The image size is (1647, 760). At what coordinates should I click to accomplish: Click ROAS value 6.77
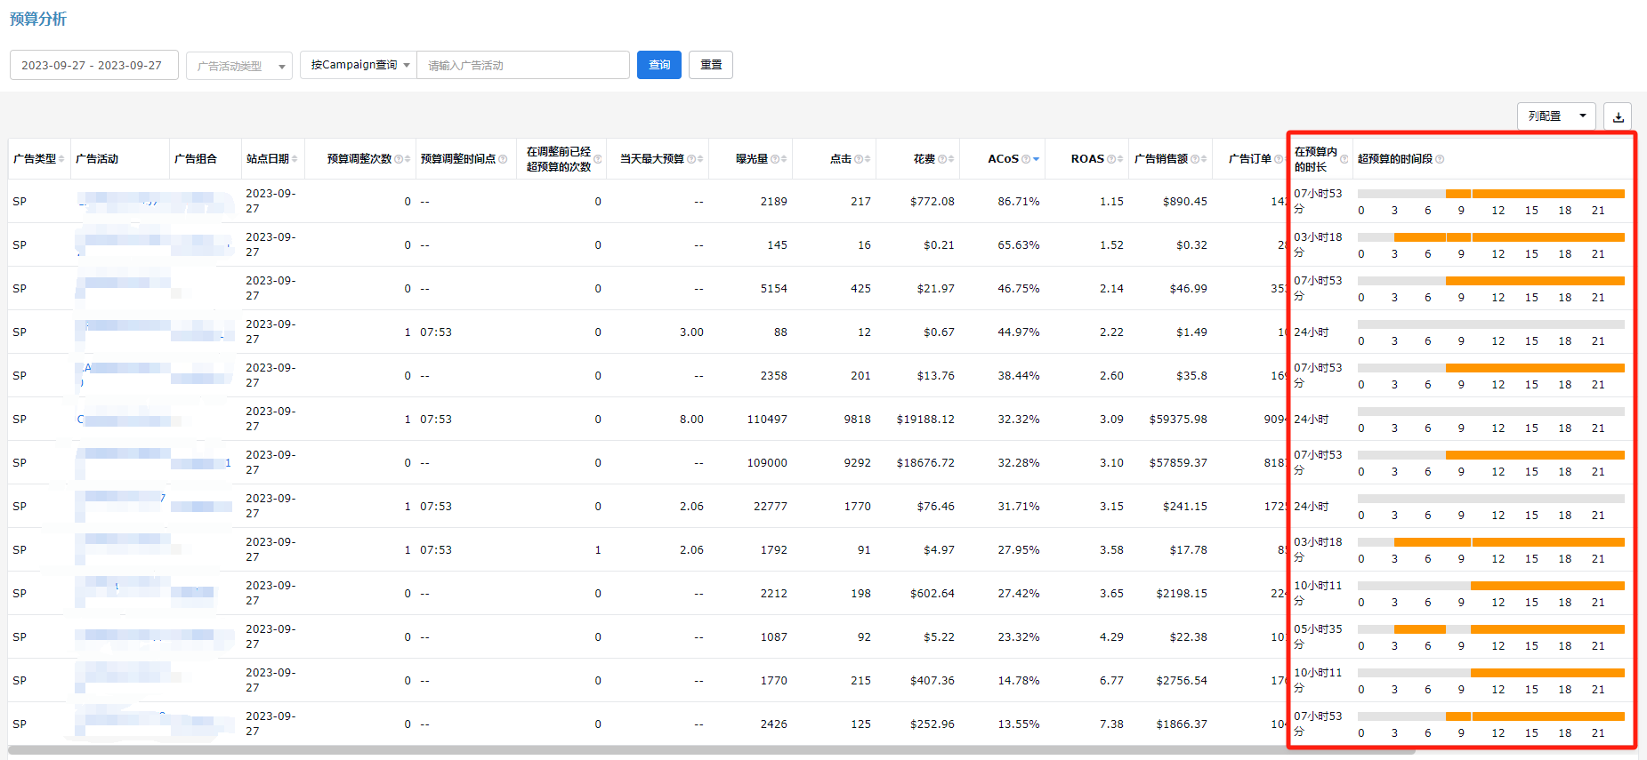[x=1111, y=681]
